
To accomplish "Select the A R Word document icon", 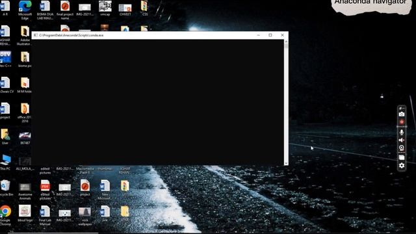I will coord(5,8).
